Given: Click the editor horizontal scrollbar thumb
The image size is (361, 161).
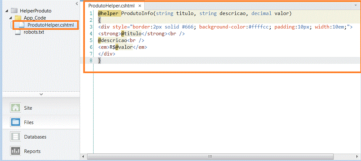Looking at the screenshot, I should pos(210,156).
